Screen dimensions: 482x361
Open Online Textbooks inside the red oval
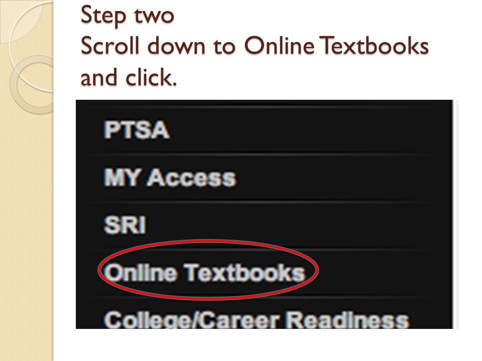click(x=204, y=272)
